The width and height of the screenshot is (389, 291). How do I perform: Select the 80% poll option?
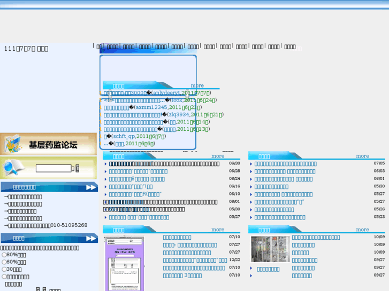[4, 255]
